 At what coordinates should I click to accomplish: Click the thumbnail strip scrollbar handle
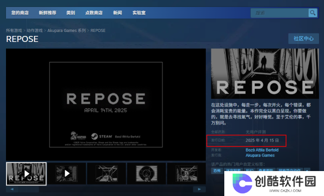tap(28, 189)
